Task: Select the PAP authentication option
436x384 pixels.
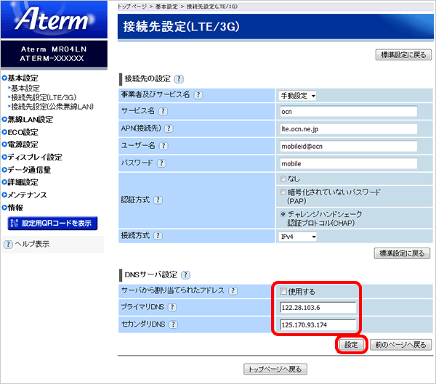Action: tap(283, 192)
